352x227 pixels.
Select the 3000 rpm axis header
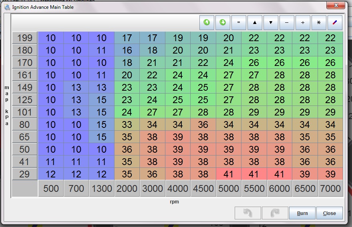coord(153,189)
